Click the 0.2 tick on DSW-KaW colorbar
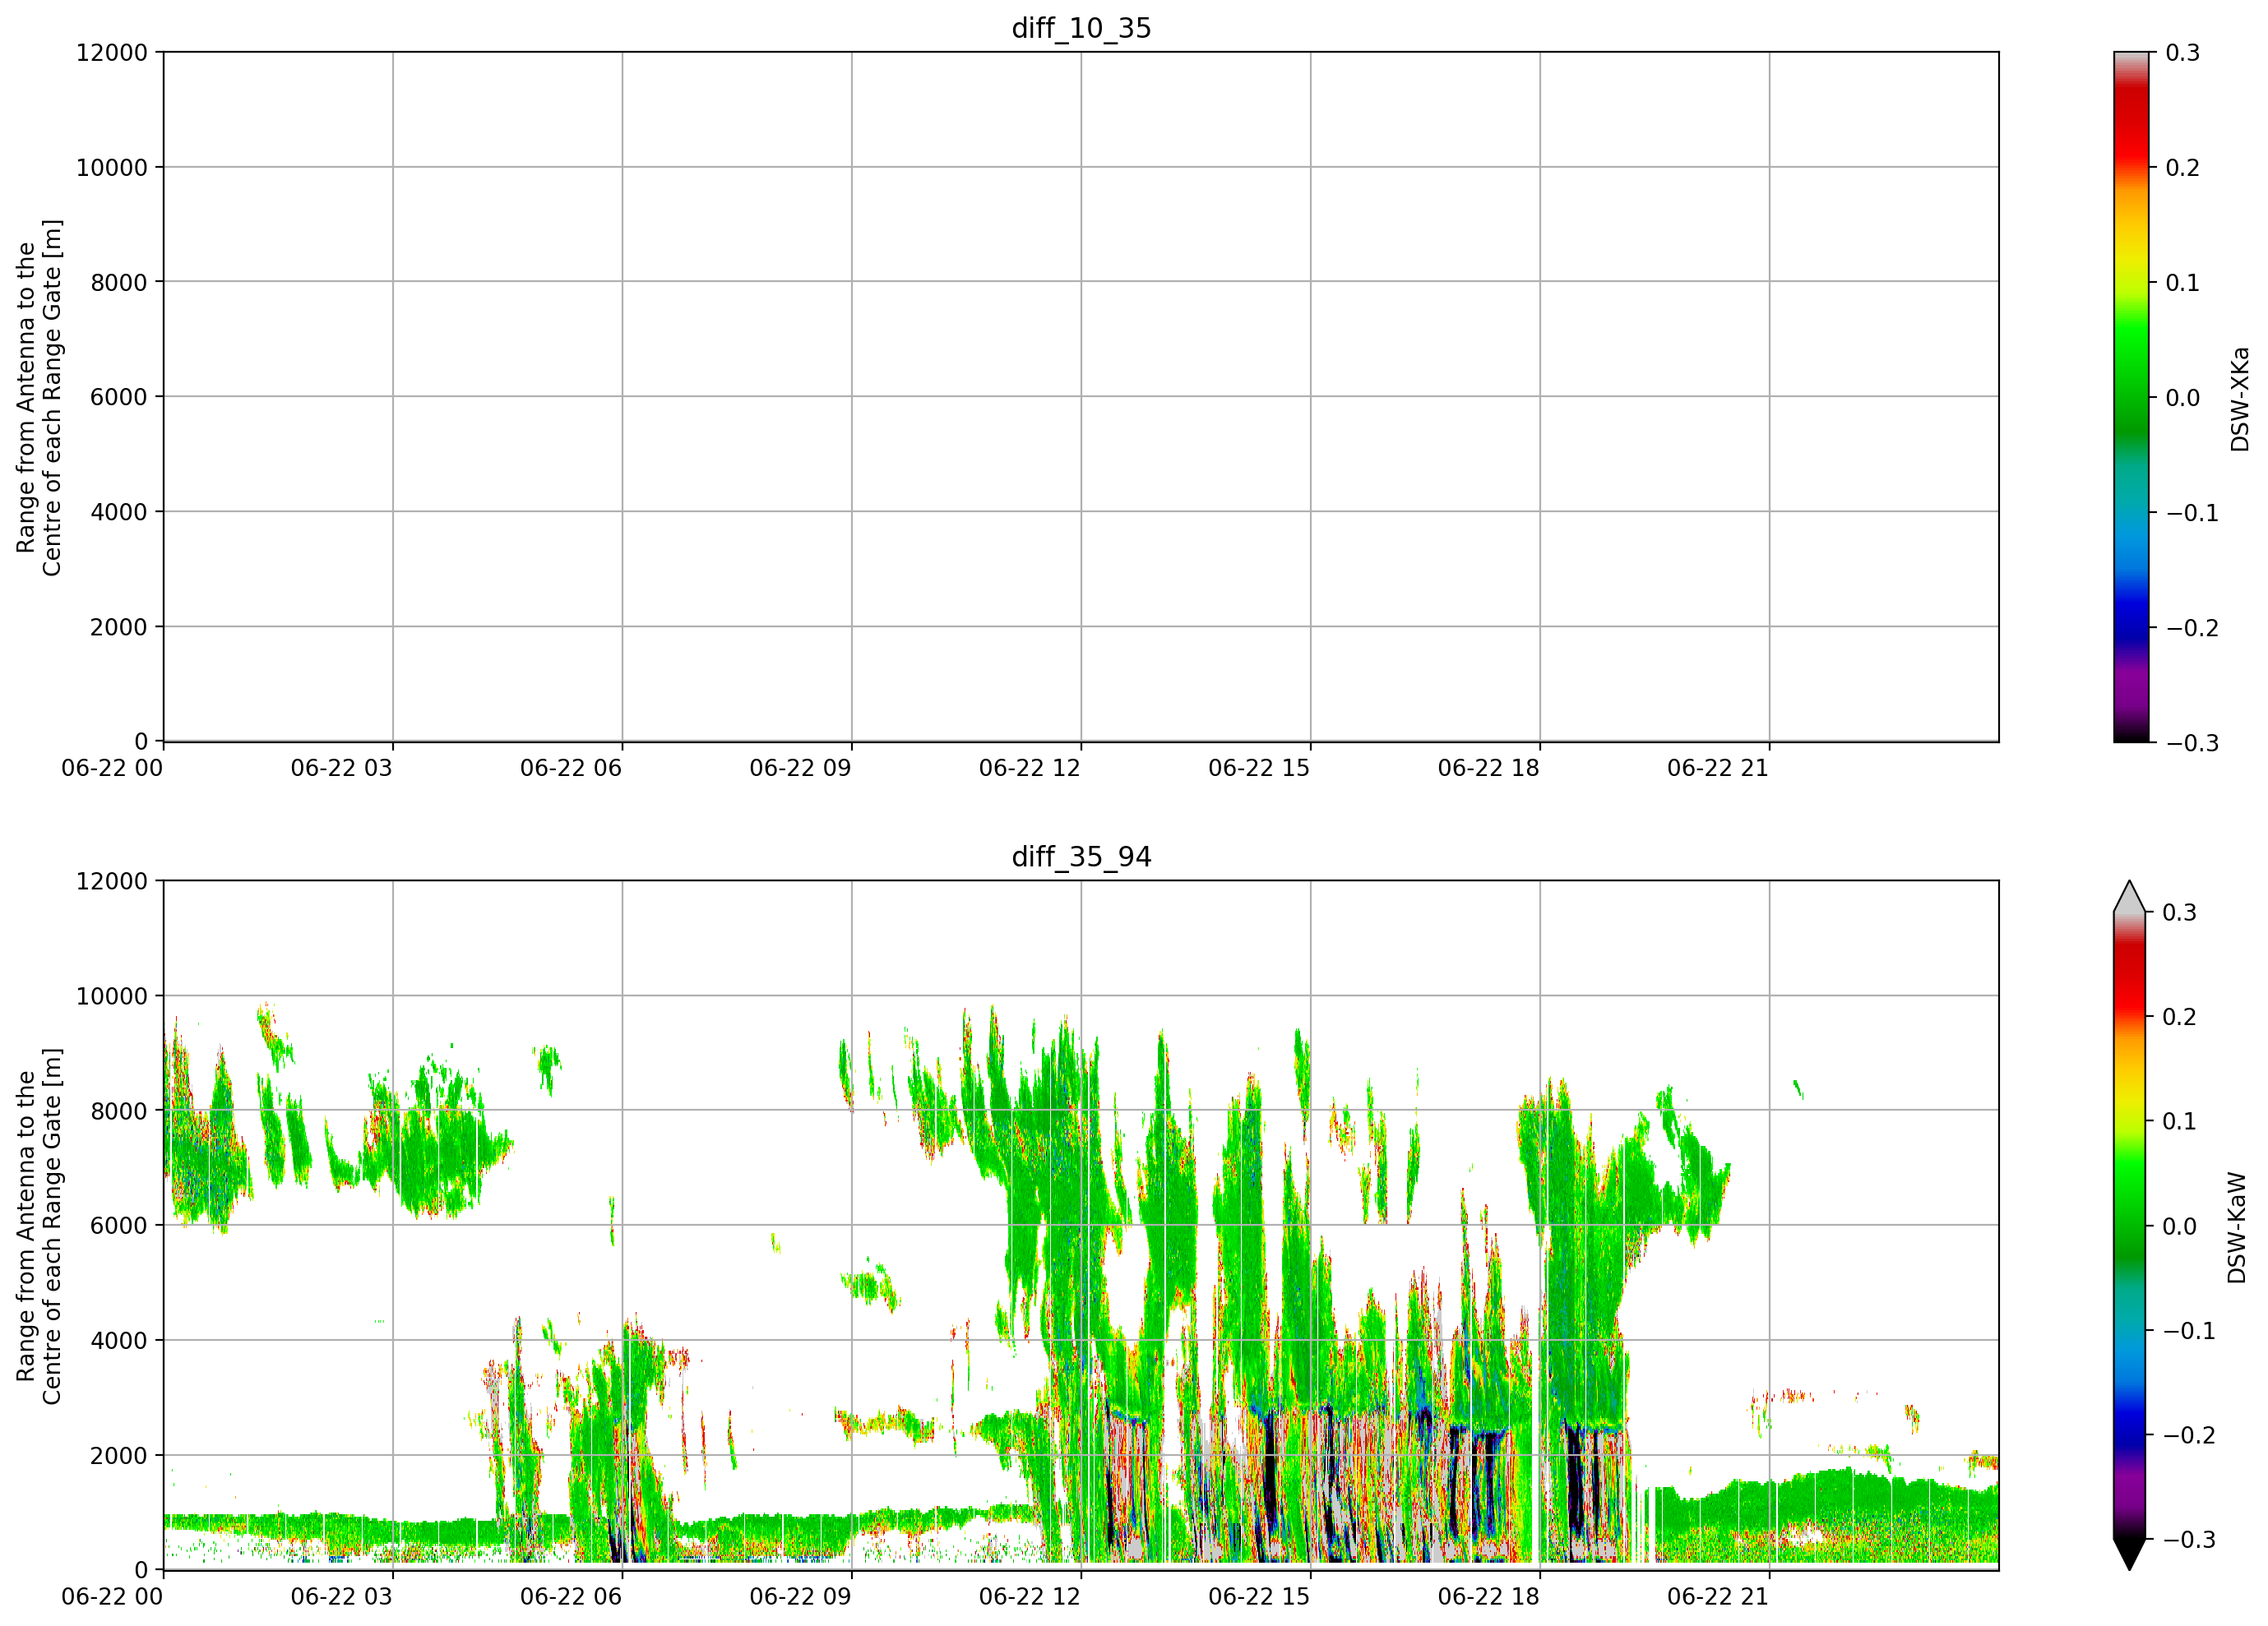 point(2180,1018)
